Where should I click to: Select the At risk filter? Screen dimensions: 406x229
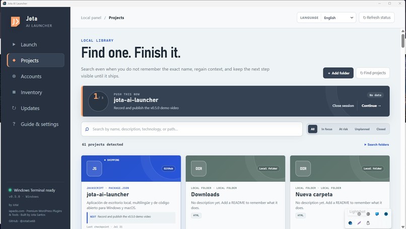pos(344,129)
